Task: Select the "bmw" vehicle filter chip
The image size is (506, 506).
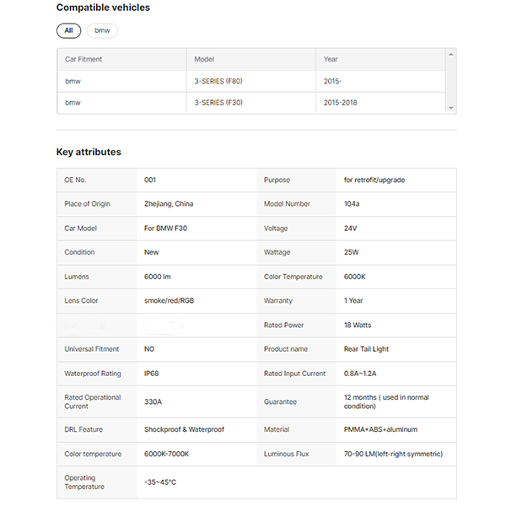Action: pyautogui.click(x=102, y=30)
